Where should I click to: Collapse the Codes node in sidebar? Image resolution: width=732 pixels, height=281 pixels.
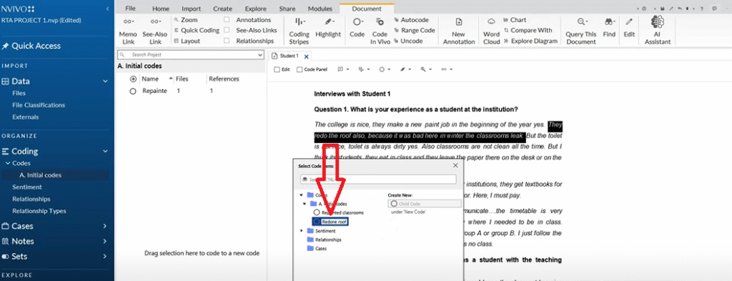pos(7,163)
